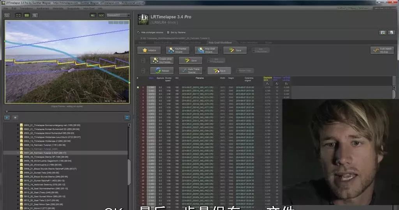Open the File menu
This screenshot has width=399, height=210.
pos(5,8)
